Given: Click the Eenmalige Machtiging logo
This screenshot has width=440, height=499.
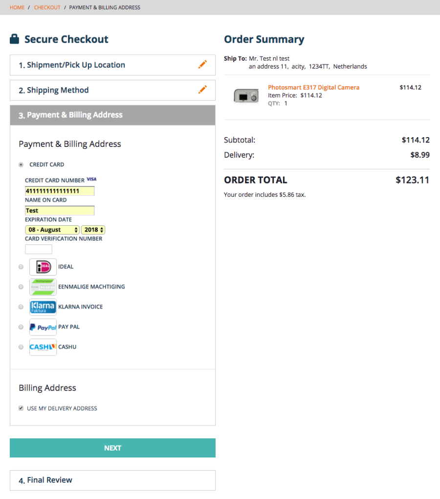Looking at the screenshot, I should click(43, 287).
